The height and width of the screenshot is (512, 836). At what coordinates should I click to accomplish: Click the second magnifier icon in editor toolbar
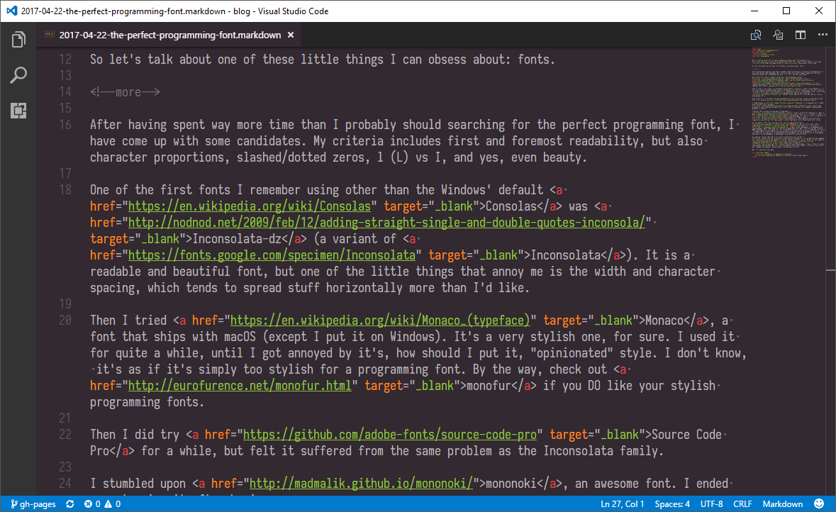coord(779,35)
